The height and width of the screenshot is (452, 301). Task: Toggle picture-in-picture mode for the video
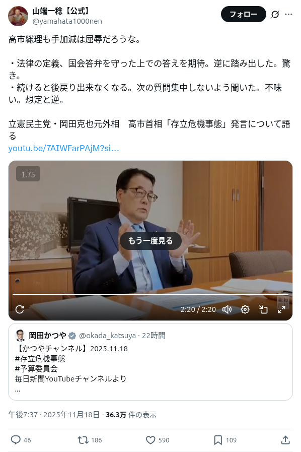coord(263,309)
